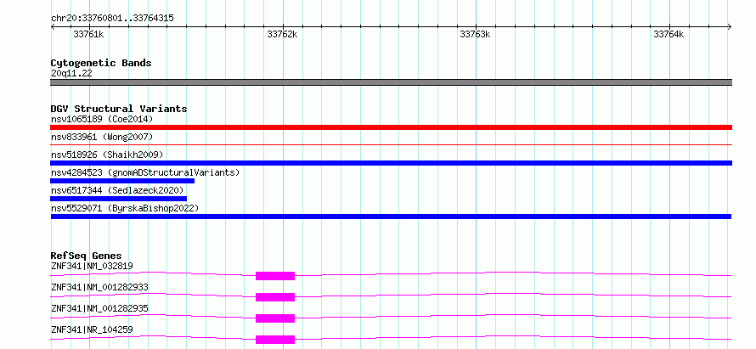756x349 pixels.
Task: Click the magenta exon of ZNF341|NM_001282933
Action: pos(275,297)
